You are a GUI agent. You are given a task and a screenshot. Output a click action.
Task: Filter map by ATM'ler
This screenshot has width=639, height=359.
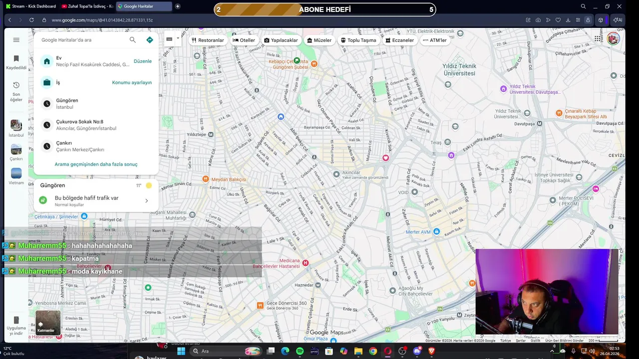[435, 40]
